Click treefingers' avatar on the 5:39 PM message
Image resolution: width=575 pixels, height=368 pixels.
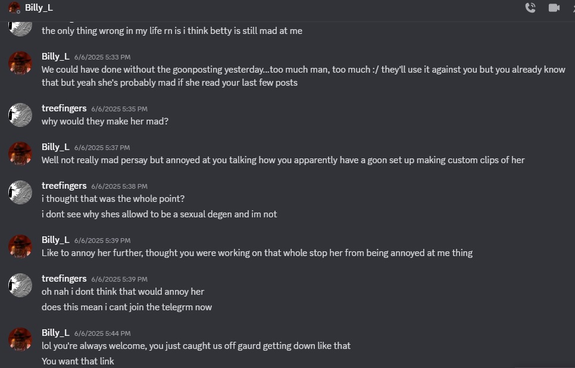coord(20,285)
